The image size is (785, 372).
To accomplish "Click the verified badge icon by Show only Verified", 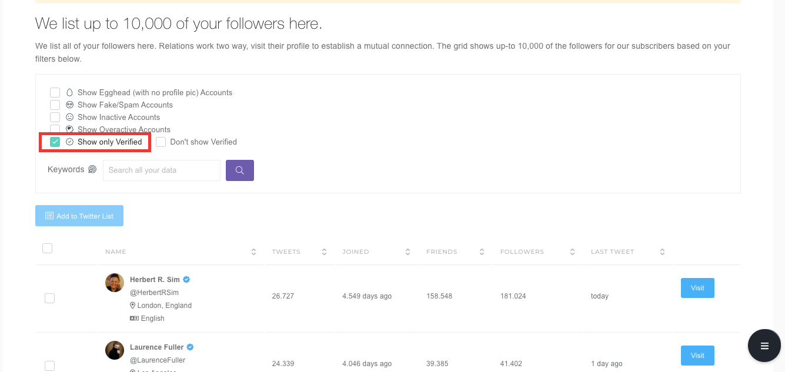I will 69,142.
